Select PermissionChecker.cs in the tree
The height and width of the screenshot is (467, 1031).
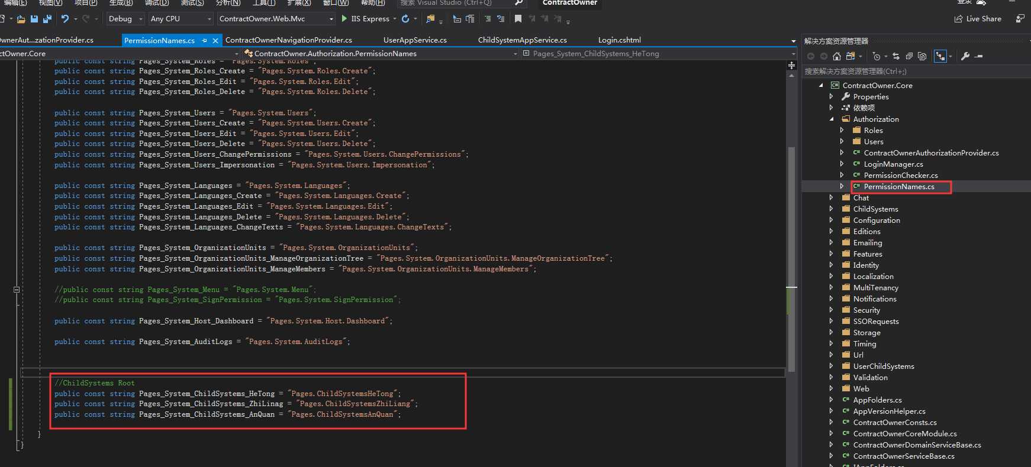[x=901, y=176]
